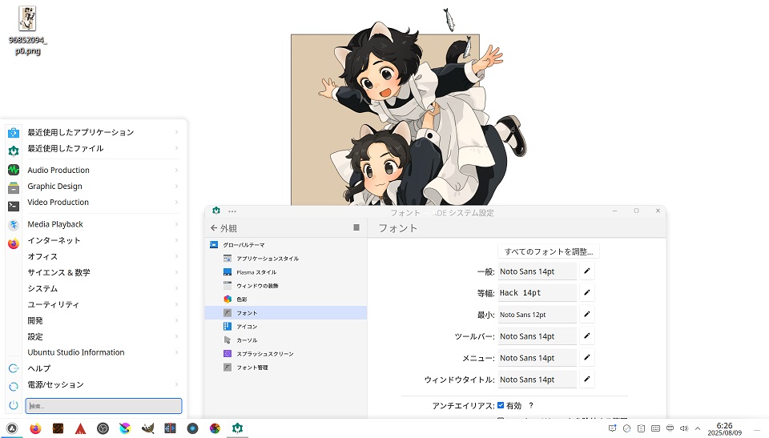769x438 pixels.
Task: Show hidden system tray icons arrow
Action: [x=698, y=428]
